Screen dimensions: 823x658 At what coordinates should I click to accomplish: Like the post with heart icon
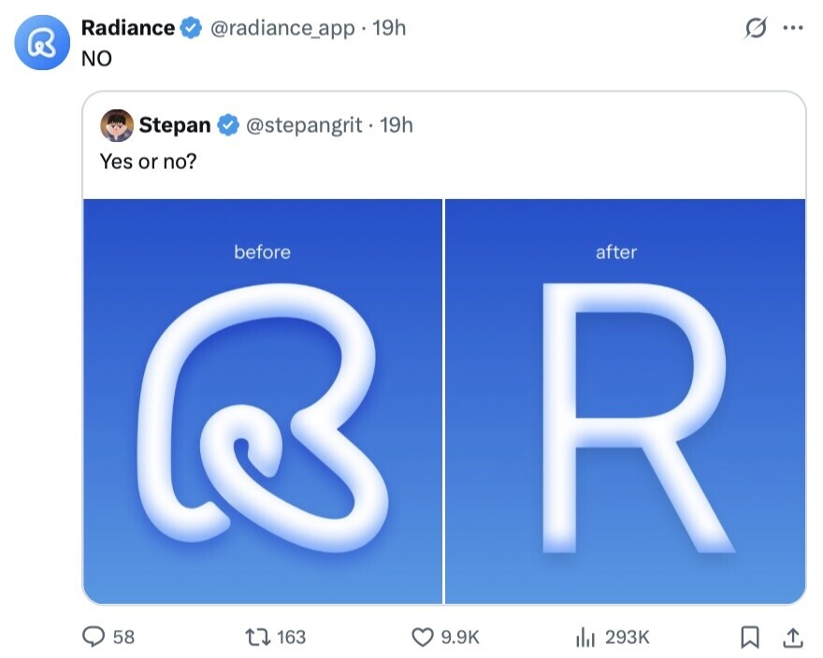click(x=423, y=637)
